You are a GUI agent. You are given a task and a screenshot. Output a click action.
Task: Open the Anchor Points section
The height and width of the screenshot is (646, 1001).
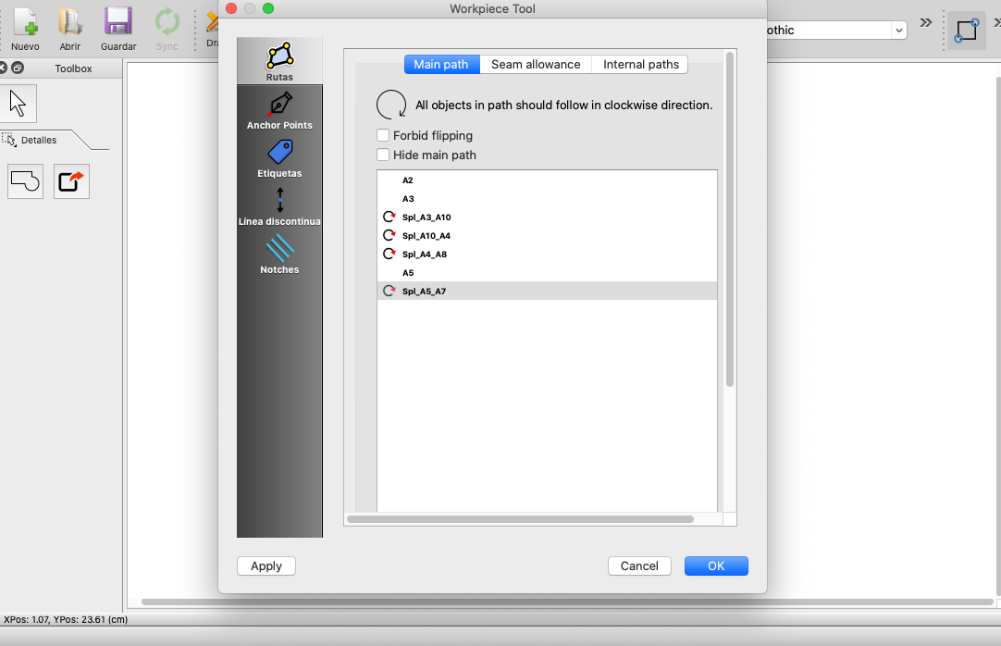click(x=279, y=110)
